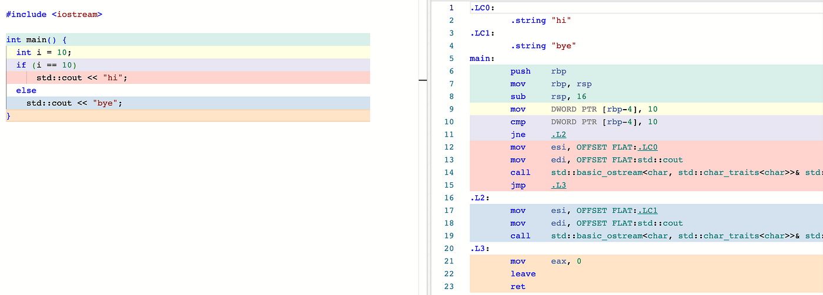Image resolution: width=823 pixels, height=295 pixels.
Task: Follow the .L3 label link after jmp
Action: click(x=558, y=185)
